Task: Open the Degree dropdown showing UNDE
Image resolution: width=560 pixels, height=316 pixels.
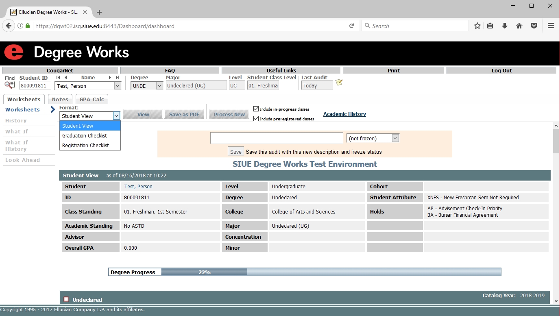Action: [147, 86]
